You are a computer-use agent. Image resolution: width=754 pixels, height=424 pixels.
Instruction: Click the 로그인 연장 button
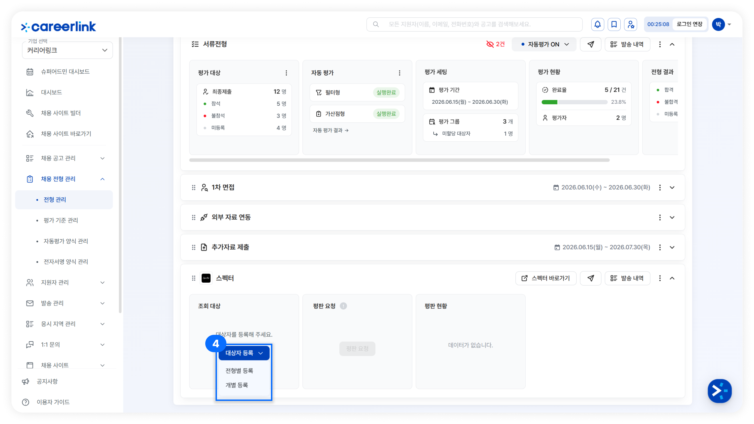[689, 24]
